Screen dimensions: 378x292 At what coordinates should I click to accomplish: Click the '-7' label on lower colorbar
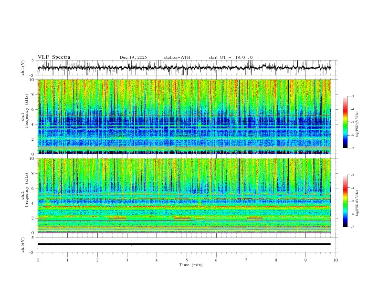click(352, 227)
